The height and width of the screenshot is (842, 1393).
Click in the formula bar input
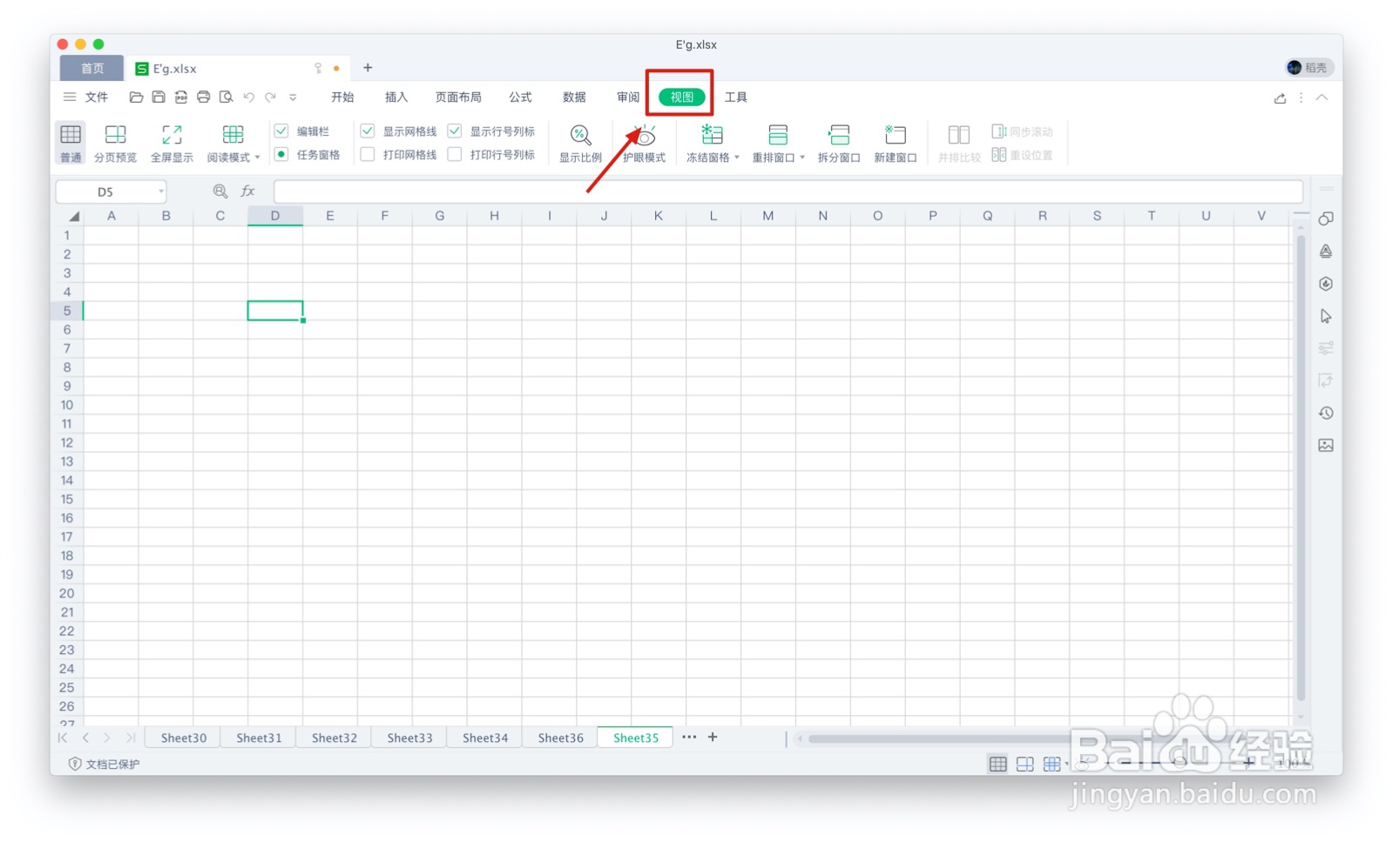(788, 192)
